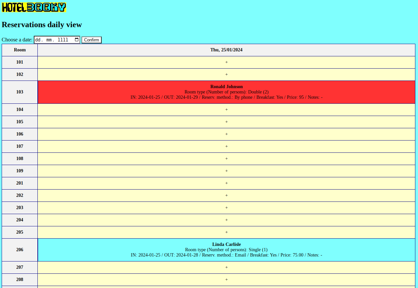Select the room 206 row label
This screenshot has height=288, width=418.
coord(20,250)
